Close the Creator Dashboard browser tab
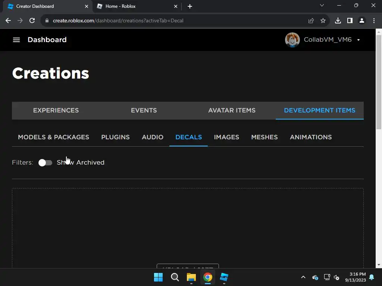382x286 pixels. 87,6
